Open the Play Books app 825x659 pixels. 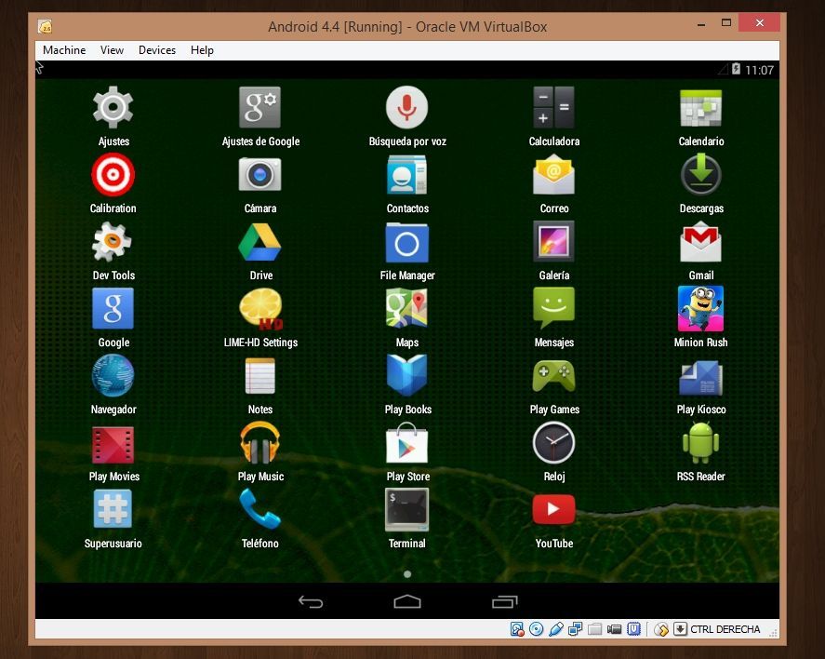click(x=406, y=375)
